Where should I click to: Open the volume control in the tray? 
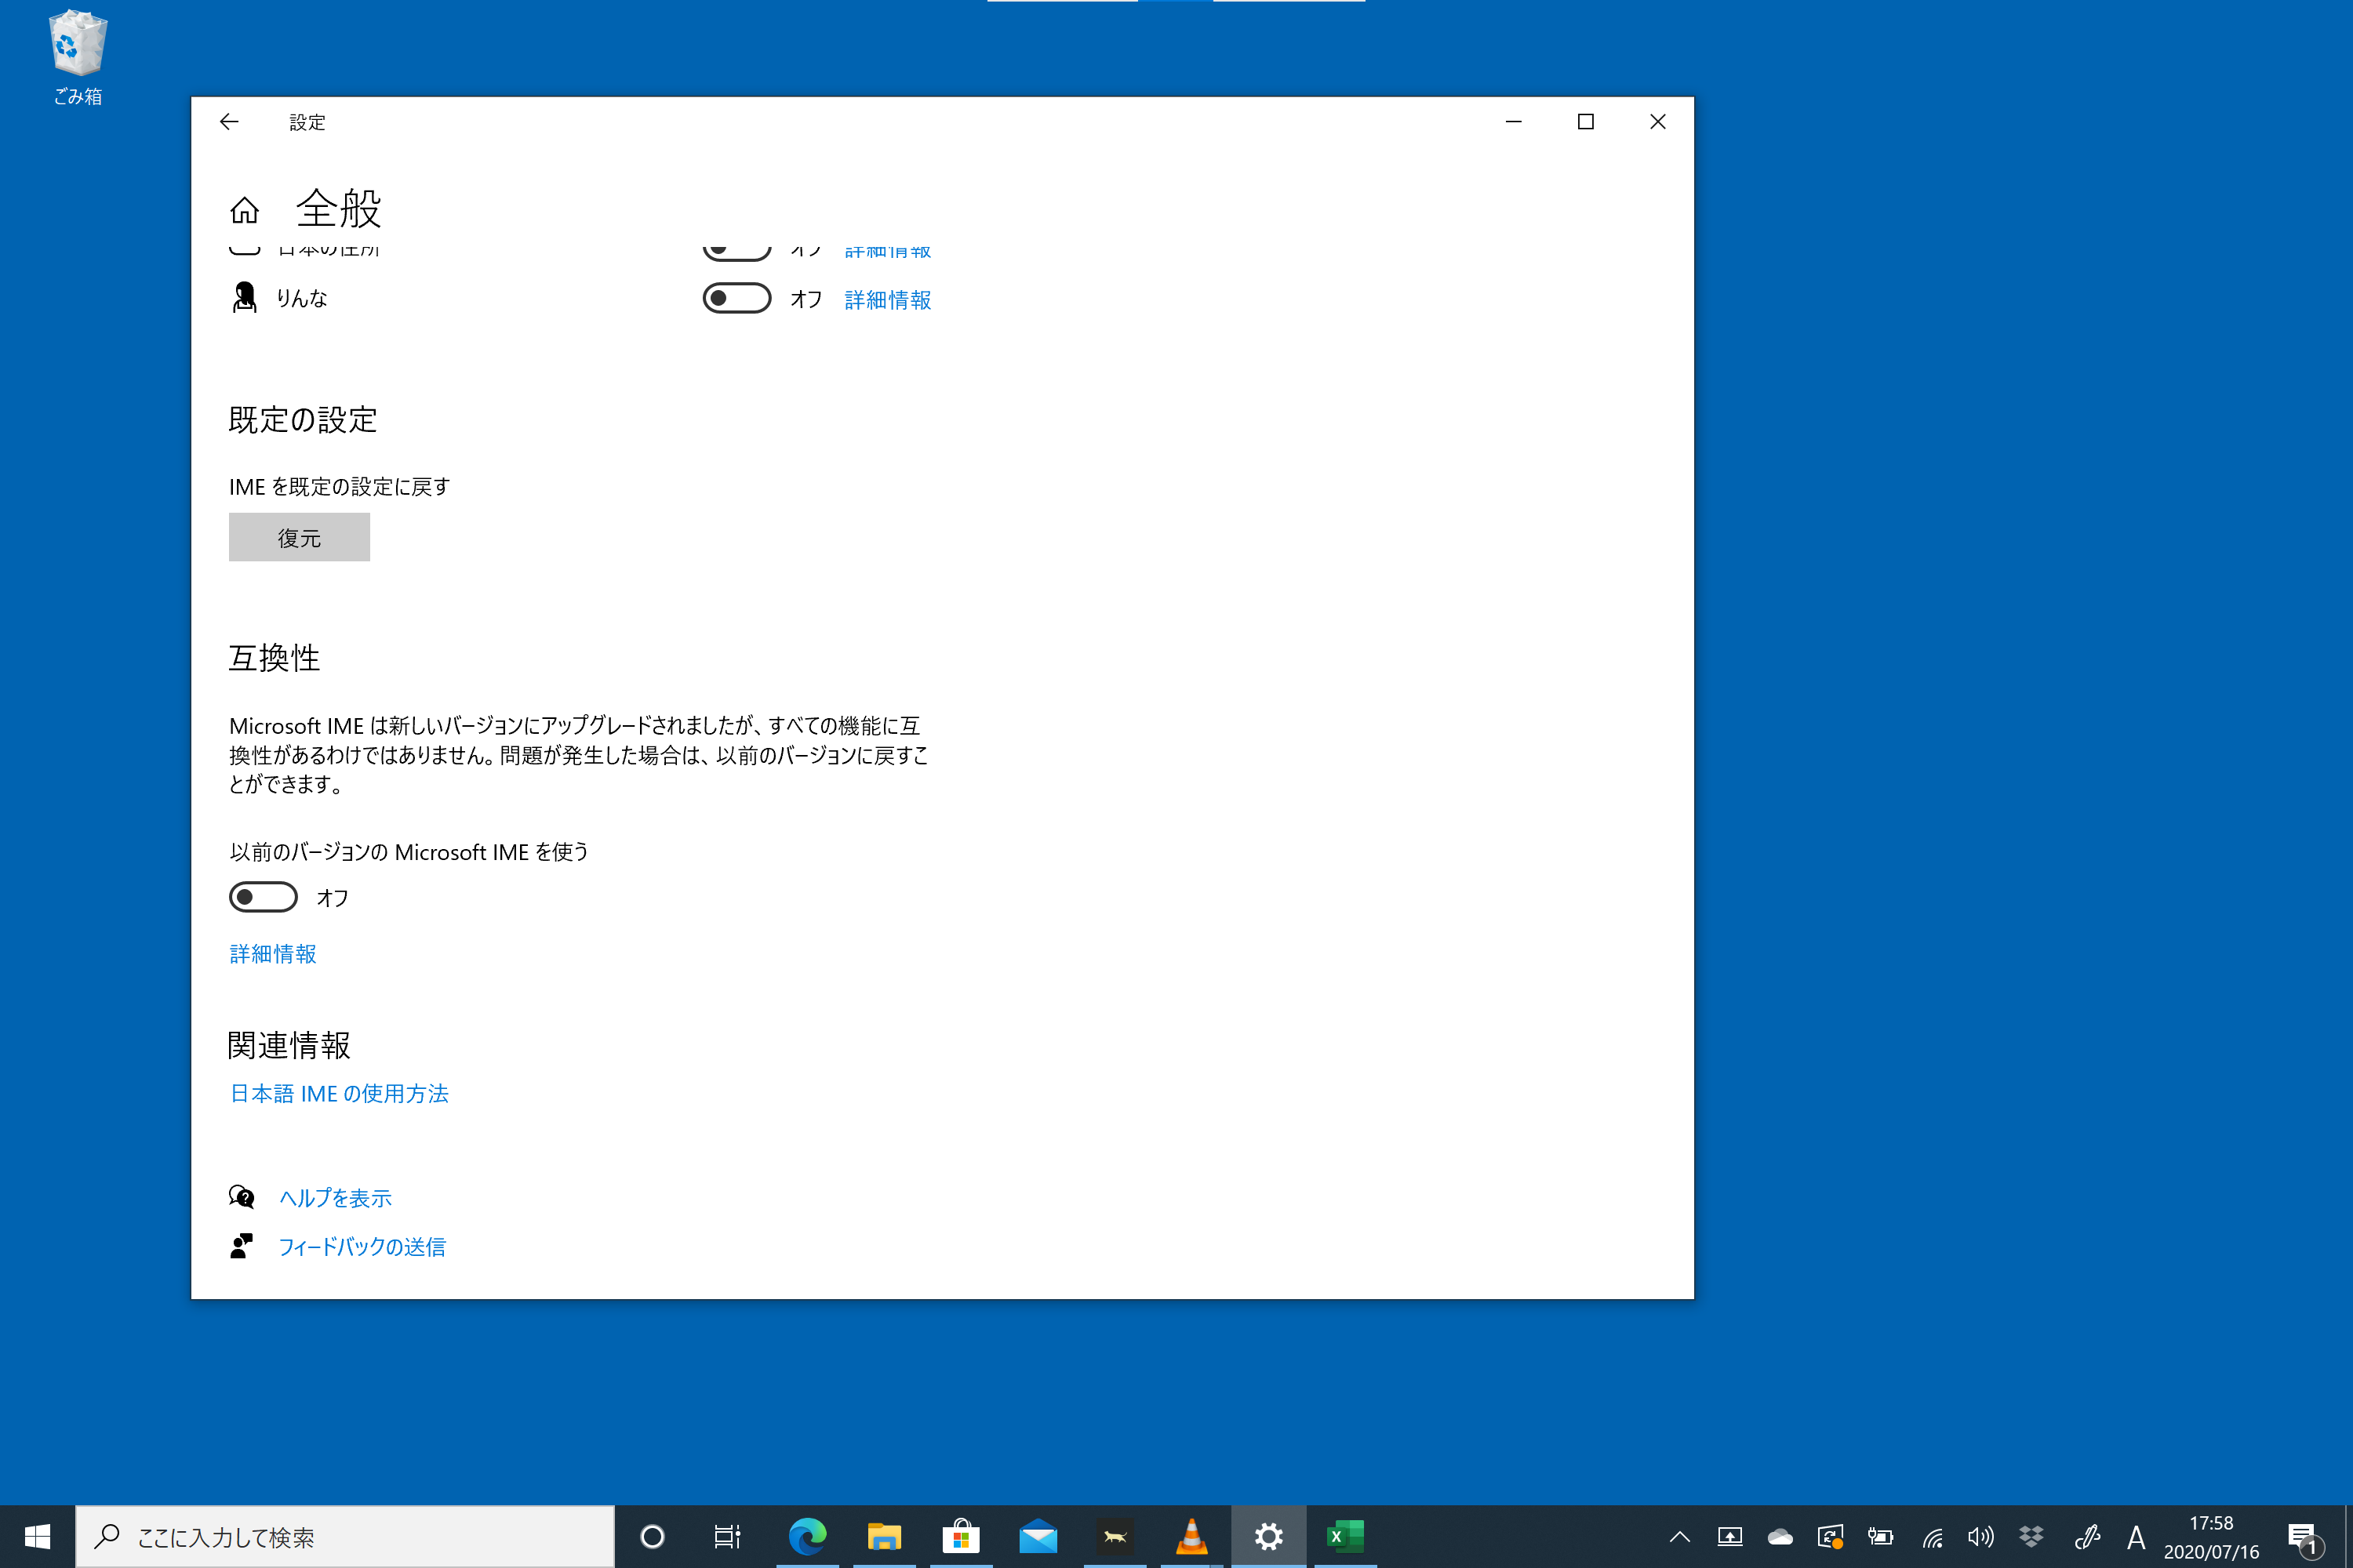[1981, 1537]
